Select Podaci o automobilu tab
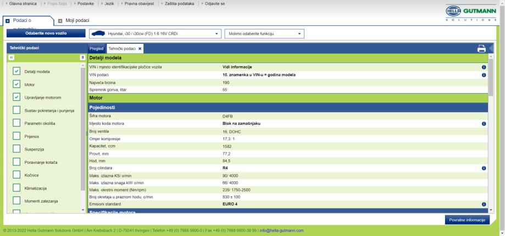This screenshot has height=236, width=505. click(29, 21)
